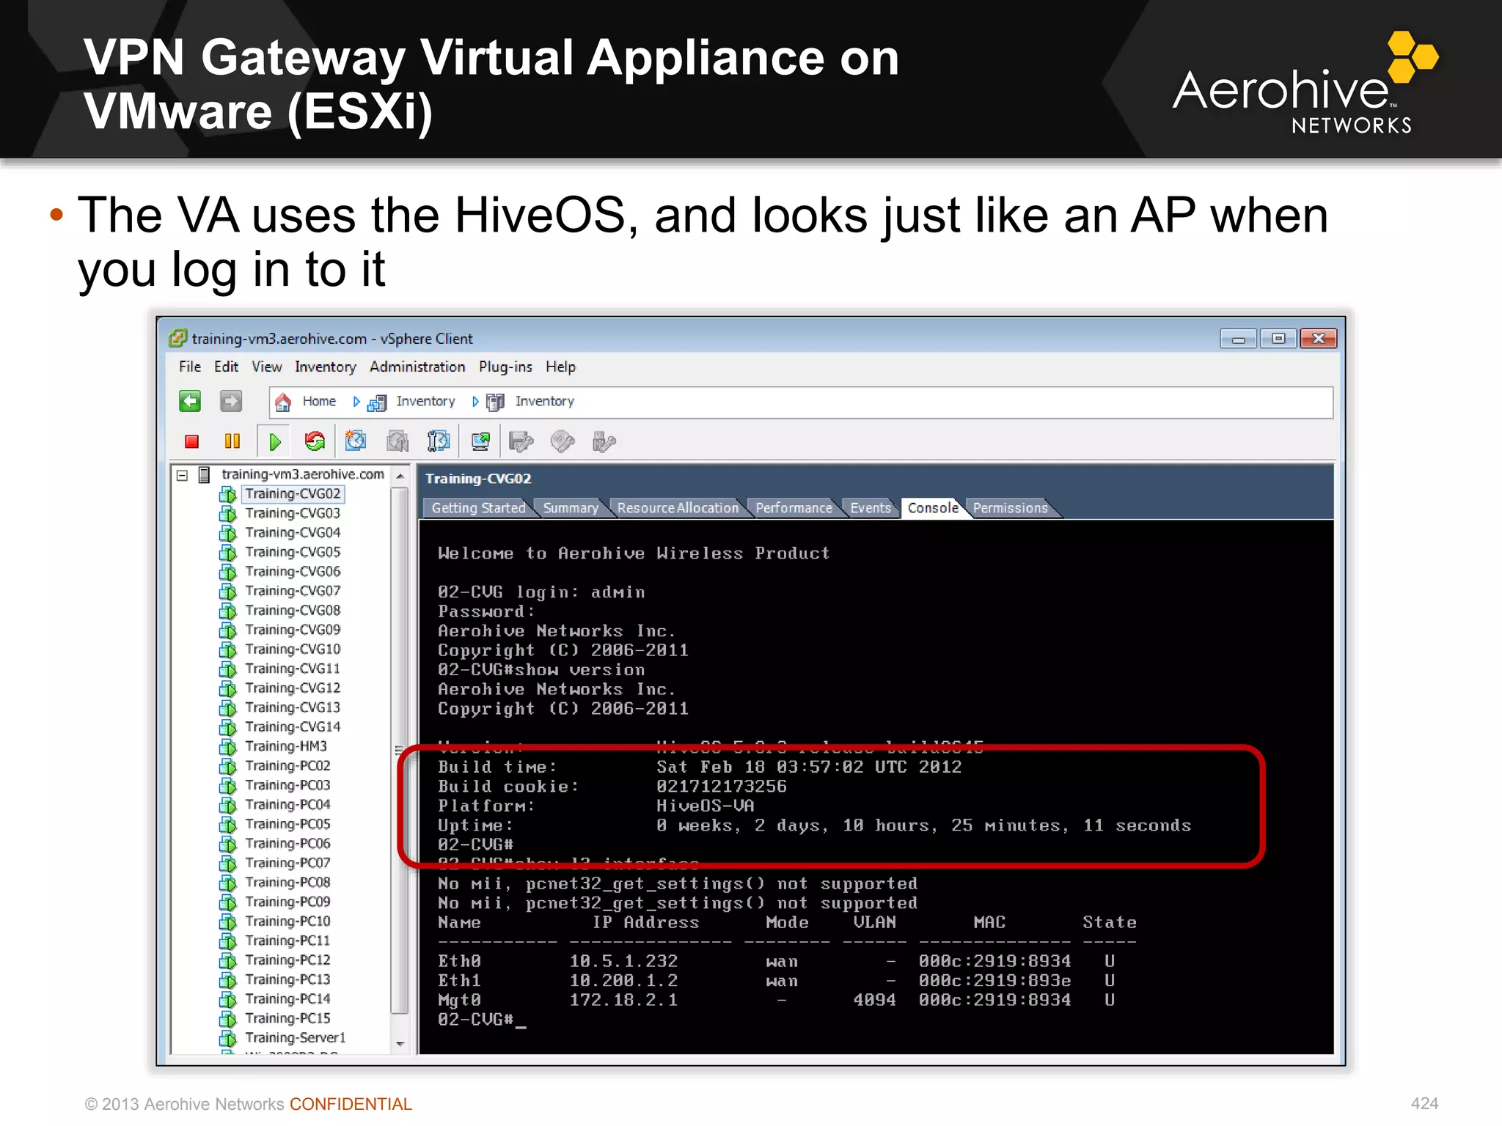Click the green Power On play button
The height and width of the screenshot is (1126, 1502).
(275, 442)
